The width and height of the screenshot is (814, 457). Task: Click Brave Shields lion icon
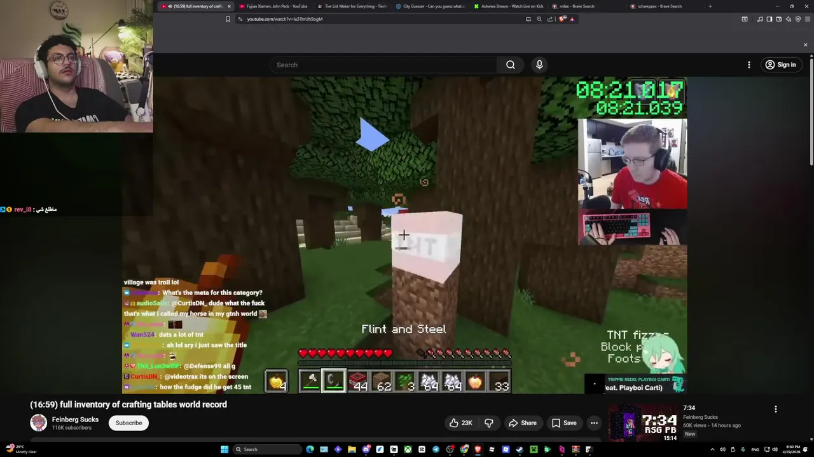tap(562, 19)
